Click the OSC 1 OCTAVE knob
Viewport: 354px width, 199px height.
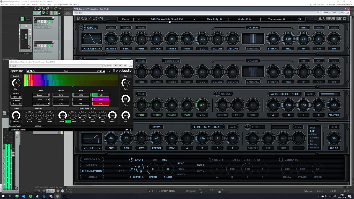coord(111,39)
